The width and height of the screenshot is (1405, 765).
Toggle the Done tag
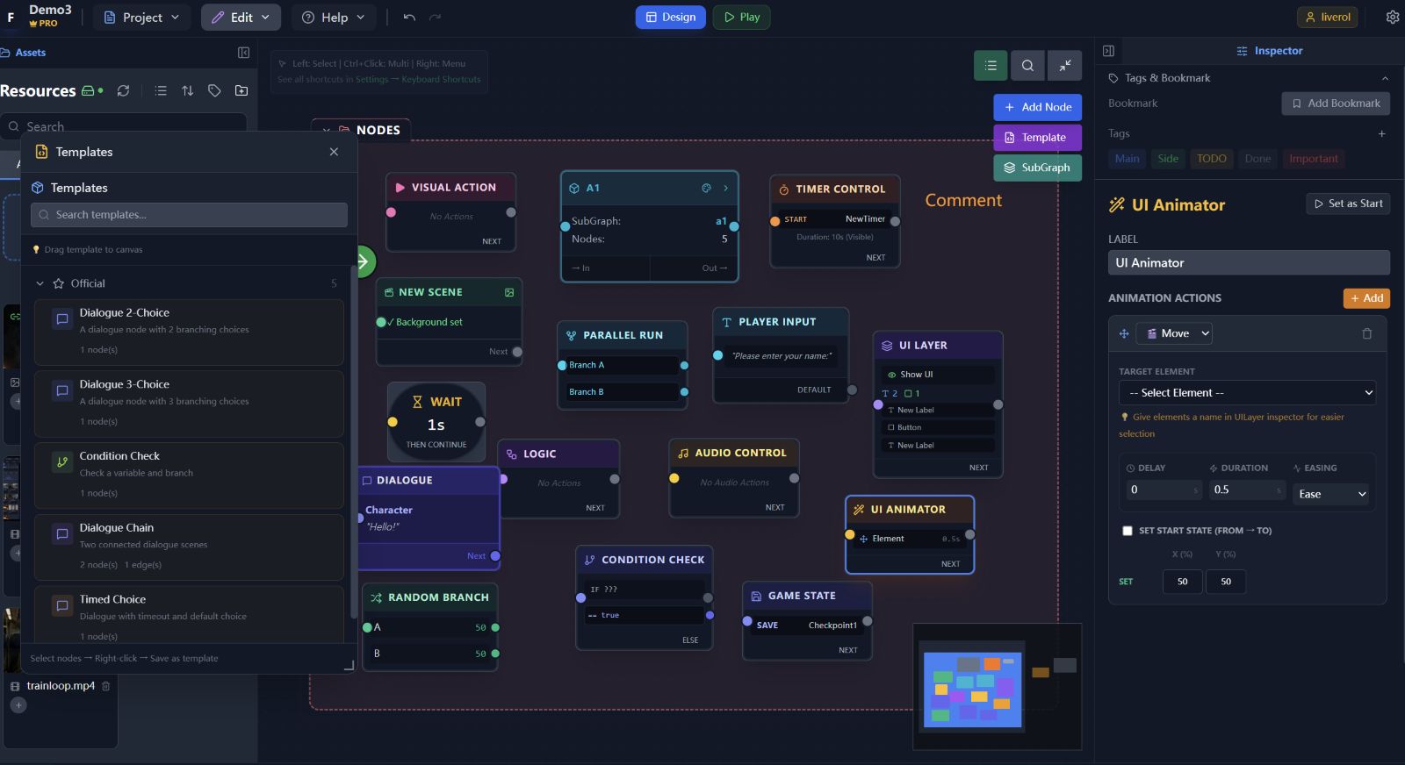(x=1257, y=159)
